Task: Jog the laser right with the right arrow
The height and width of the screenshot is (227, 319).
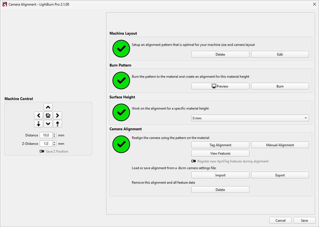Action: click(x=57, y=115)
